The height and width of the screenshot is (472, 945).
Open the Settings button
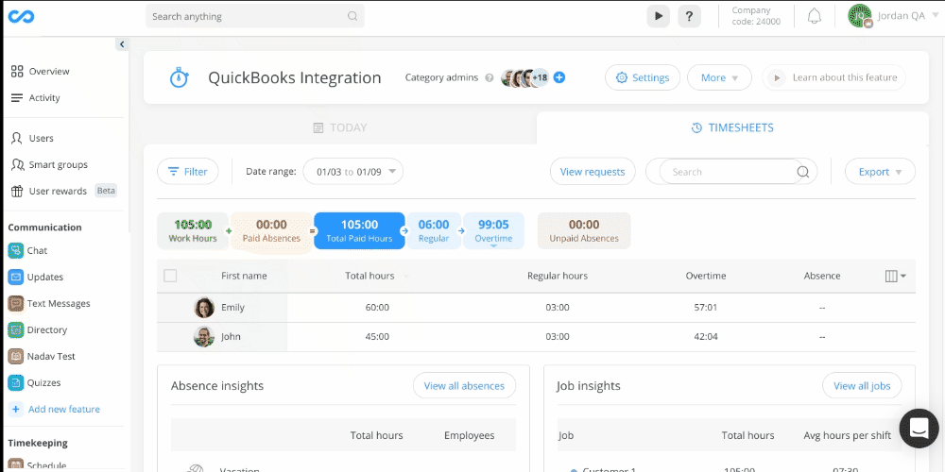[643, 77]
